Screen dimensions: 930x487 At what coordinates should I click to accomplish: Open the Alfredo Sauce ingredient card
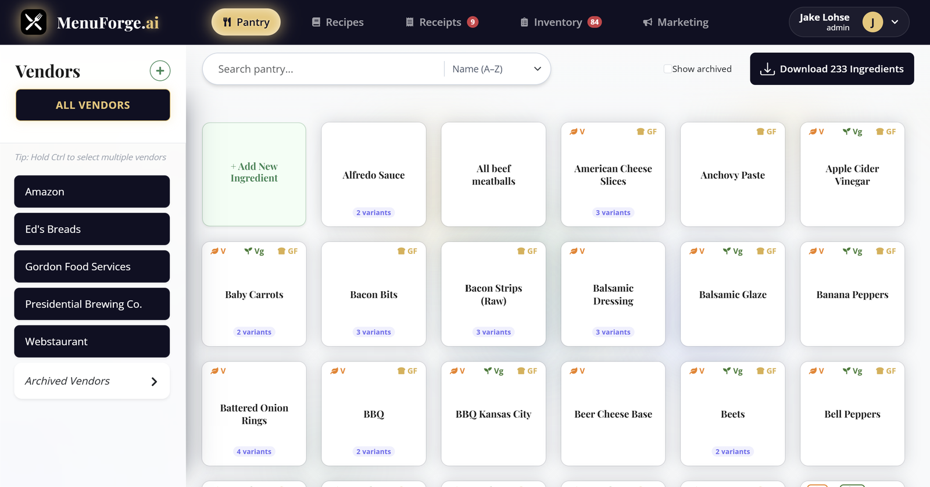[x=374, y=174]
